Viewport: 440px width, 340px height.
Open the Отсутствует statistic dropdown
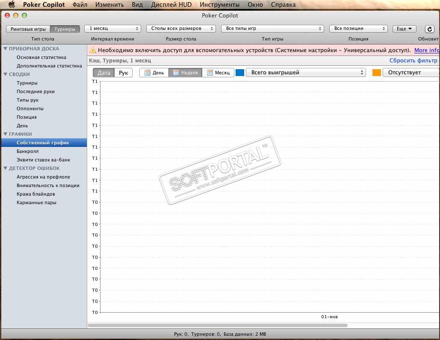coord(411,73)
